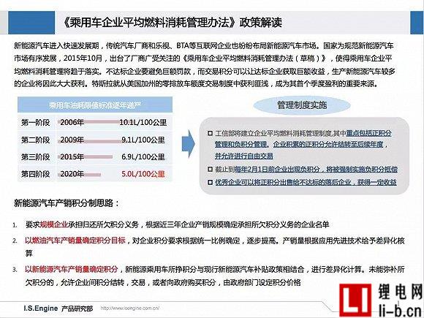Click the 新能源汽车产销积分制思路 heading

point(67,203)
